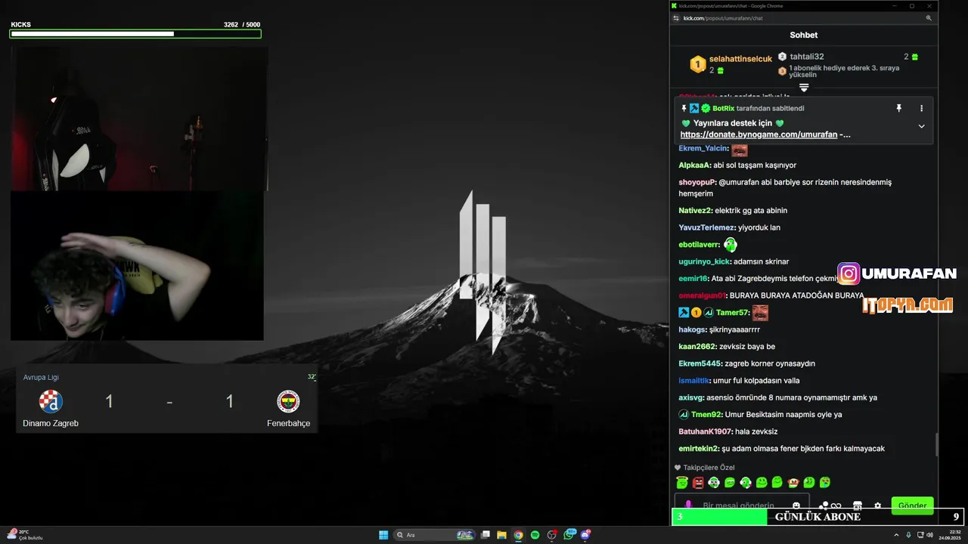Click the seventh green emote

click(x=777, y=482)
